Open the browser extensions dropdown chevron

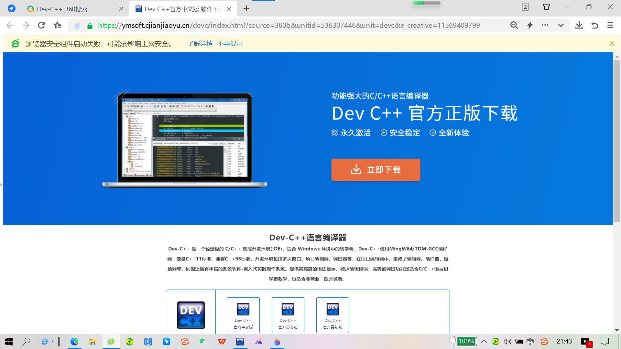(x=561, y=25)
